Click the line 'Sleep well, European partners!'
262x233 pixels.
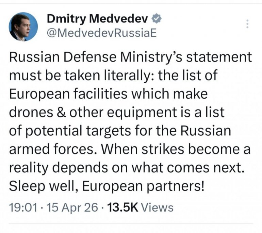coord(107,186)
